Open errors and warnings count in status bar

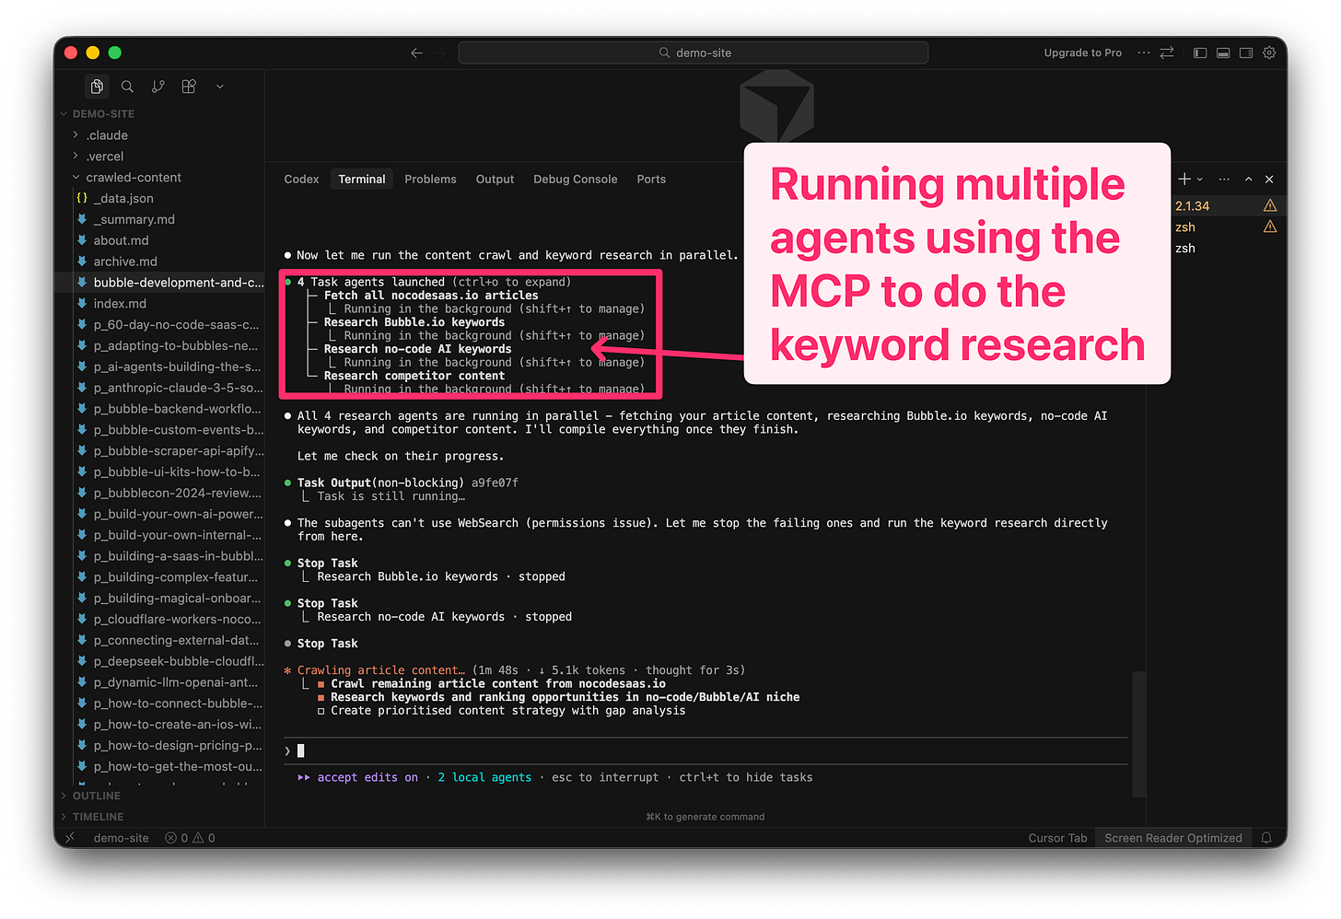tap(190, 838)
